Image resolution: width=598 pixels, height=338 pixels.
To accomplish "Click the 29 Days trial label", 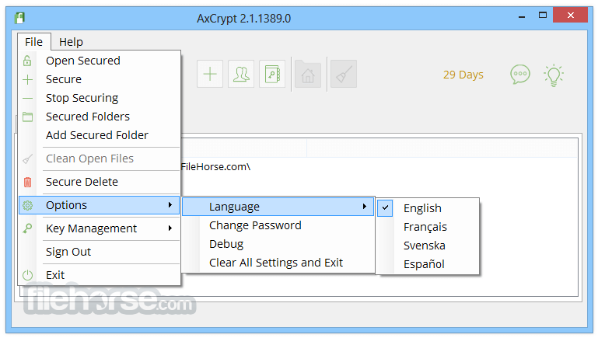I will (x=463, y=75).
